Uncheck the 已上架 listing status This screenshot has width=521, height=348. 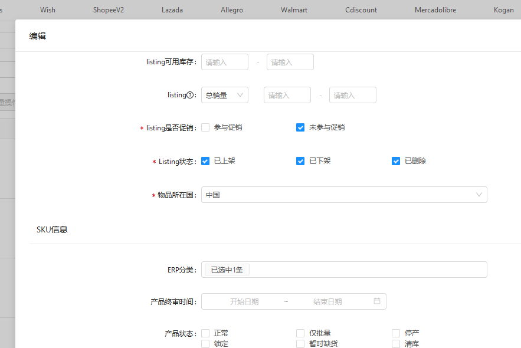(205, 161)
